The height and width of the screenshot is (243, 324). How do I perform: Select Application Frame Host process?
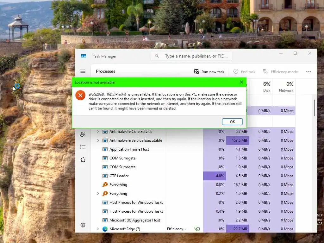click(x=129, y=149)
